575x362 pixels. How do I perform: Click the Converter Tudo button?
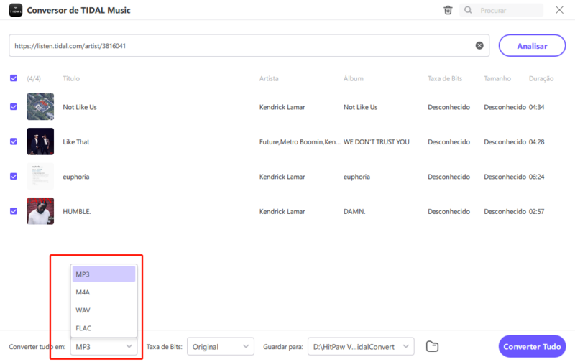coord(532,346)
